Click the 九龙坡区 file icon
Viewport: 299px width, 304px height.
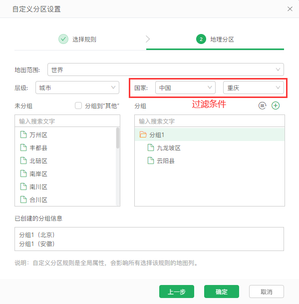[x=151, y=147]
